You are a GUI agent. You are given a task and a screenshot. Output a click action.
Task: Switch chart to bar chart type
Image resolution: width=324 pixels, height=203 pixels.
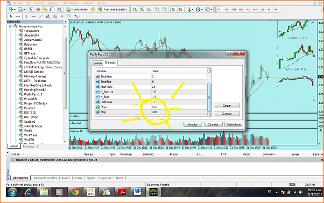coord(135,9)
